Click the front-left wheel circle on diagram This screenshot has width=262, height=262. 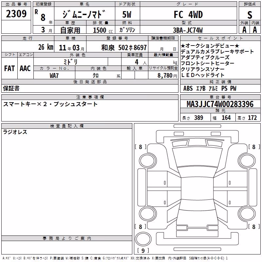pyautogui.click(x=148, y=161)
